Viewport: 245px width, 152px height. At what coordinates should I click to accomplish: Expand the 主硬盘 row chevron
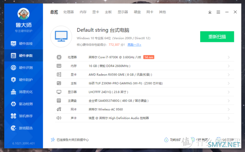coord(229,101)
